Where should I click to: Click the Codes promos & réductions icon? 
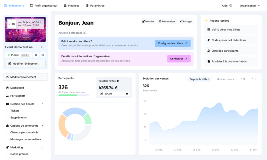[x=209, y=40]
